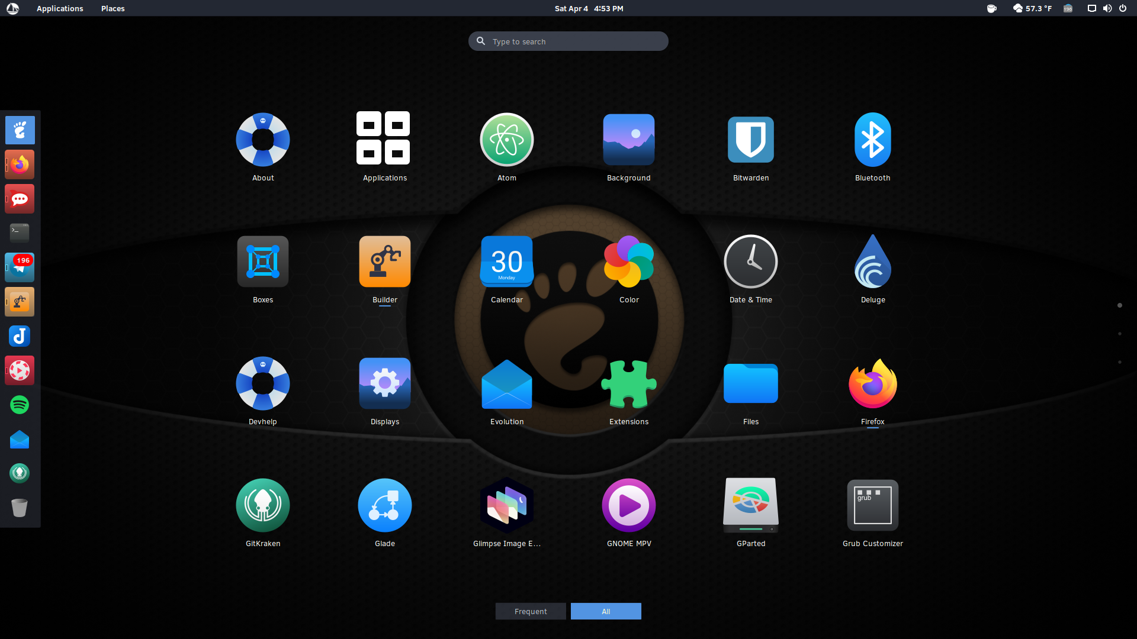This screenshot has height=639, width=1137.
Task: Open Grub Customizer
Action: 873,505
